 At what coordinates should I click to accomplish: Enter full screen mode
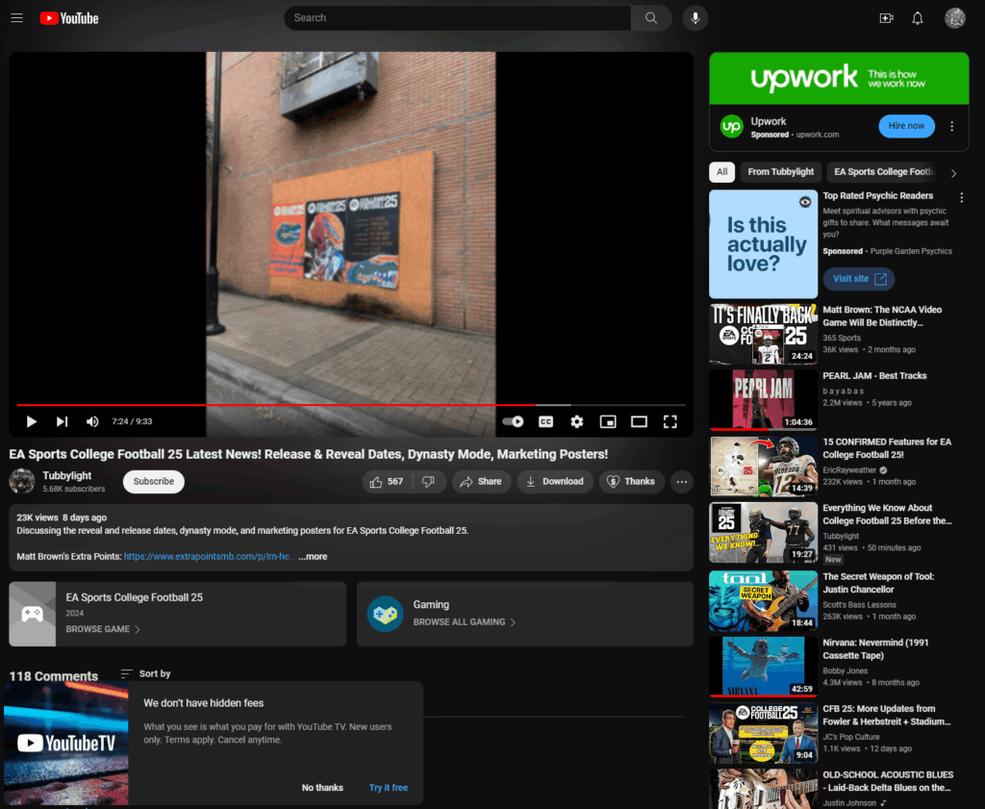click(x=670, y=421)
